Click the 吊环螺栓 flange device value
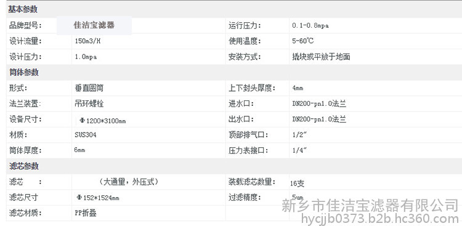This screenshot has height=226, width=462. click(89, 103)
